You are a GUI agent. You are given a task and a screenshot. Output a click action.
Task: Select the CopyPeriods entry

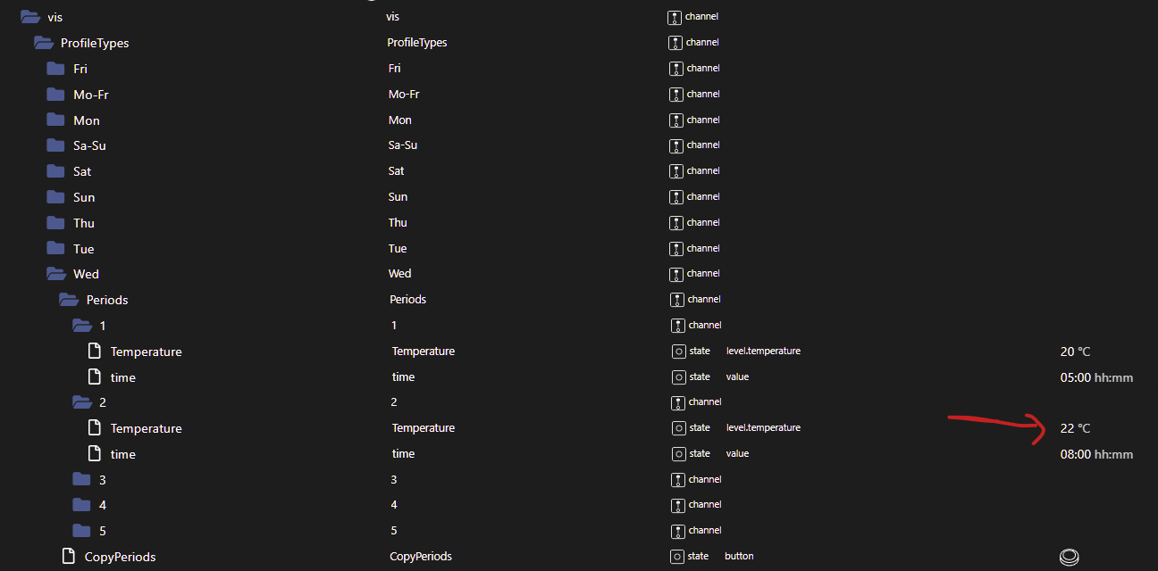(x=120, y=556)
